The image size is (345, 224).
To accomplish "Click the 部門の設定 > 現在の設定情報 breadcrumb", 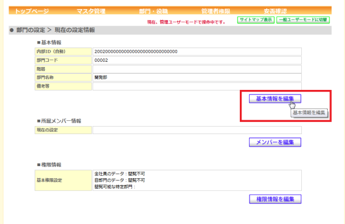I will pyautogui.click(x=55, y=30).
